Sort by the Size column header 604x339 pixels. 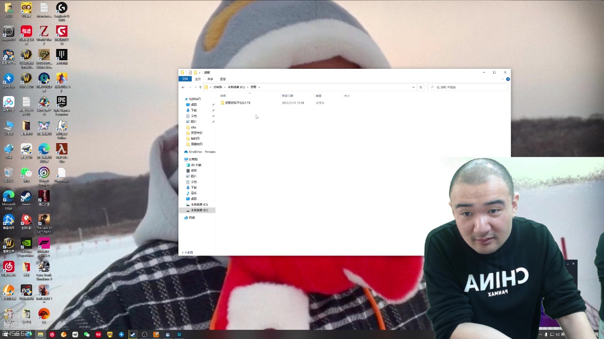click(x=352, y=96)
